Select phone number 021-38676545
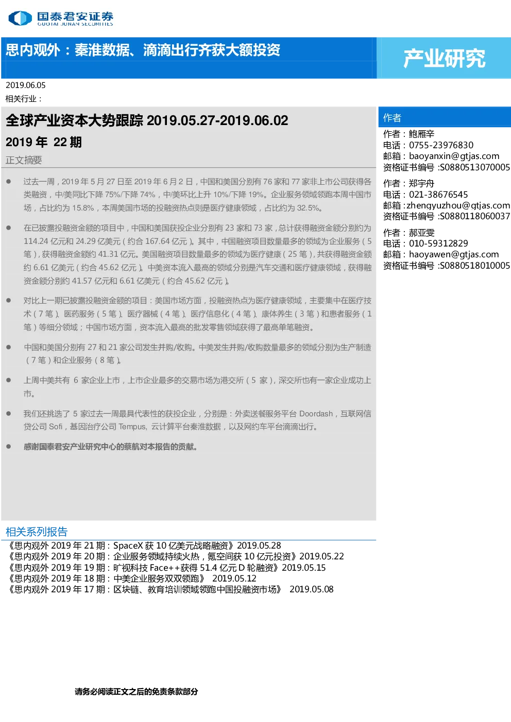The height and width of the screenshot is (722, 511). [x=438, y=195]
